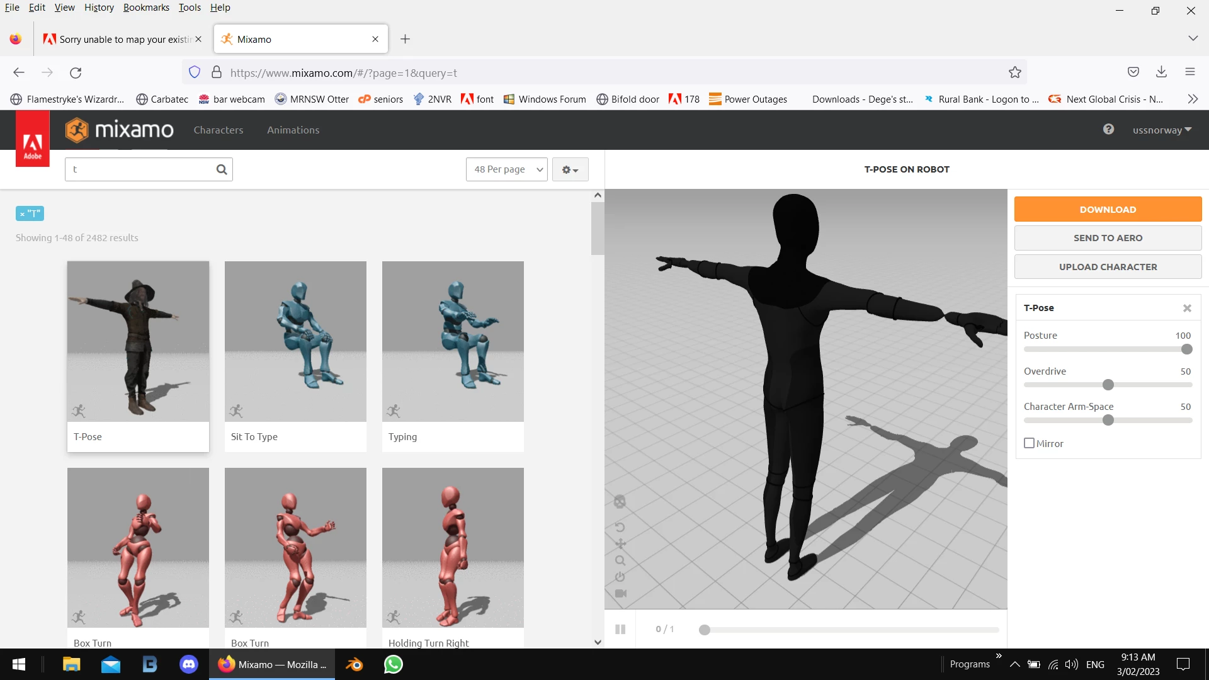Click the orange DOWNLOAD button
This screenshot has width=1209, height=680.
pos(1108,209)
